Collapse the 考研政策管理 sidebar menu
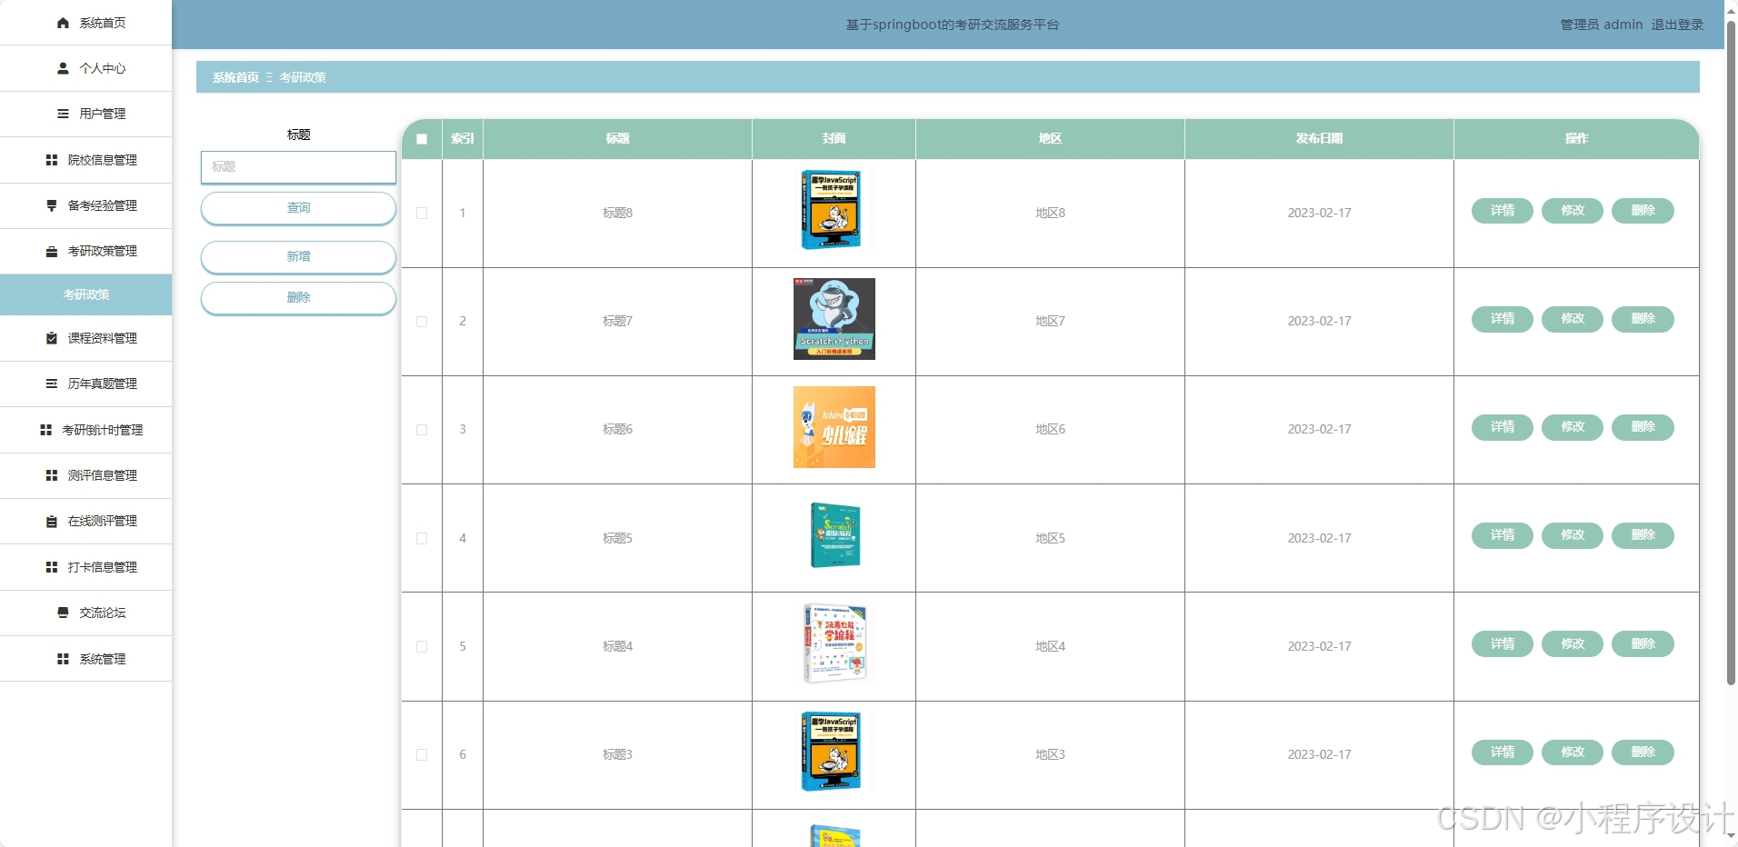Image resolution: width=1738 pixels, height=847 pixels. click(x=85, y=251)
